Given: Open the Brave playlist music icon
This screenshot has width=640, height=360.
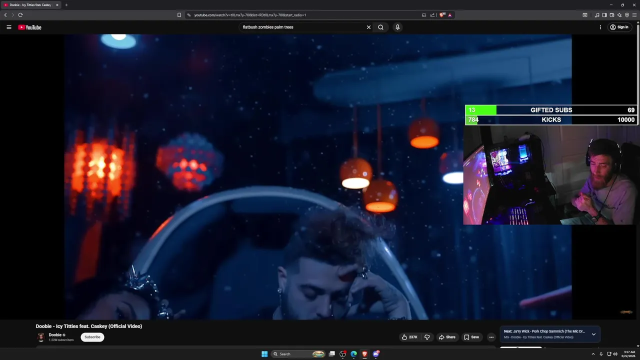Looking at the screenshot, I should point(596,15).
